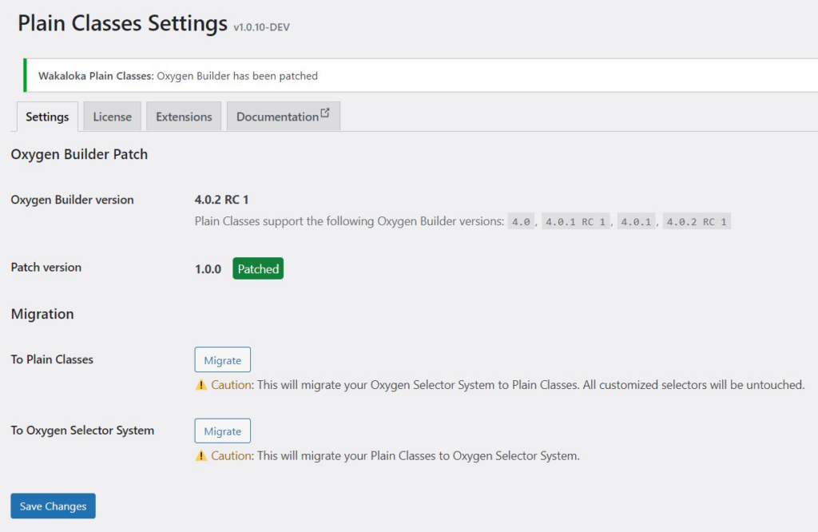Click the 'To Oxygen Selector System' label

tap(82, 431)
